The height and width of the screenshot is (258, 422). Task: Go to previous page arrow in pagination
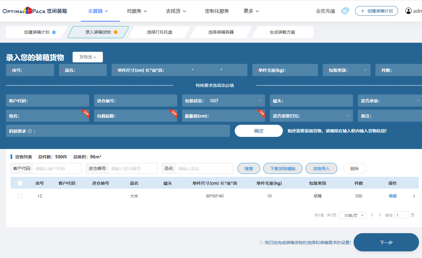[x=372, y=215]
